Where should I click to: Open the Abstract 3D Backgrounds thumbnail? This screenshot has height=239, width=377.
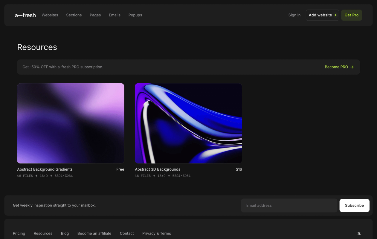(188, 123)
